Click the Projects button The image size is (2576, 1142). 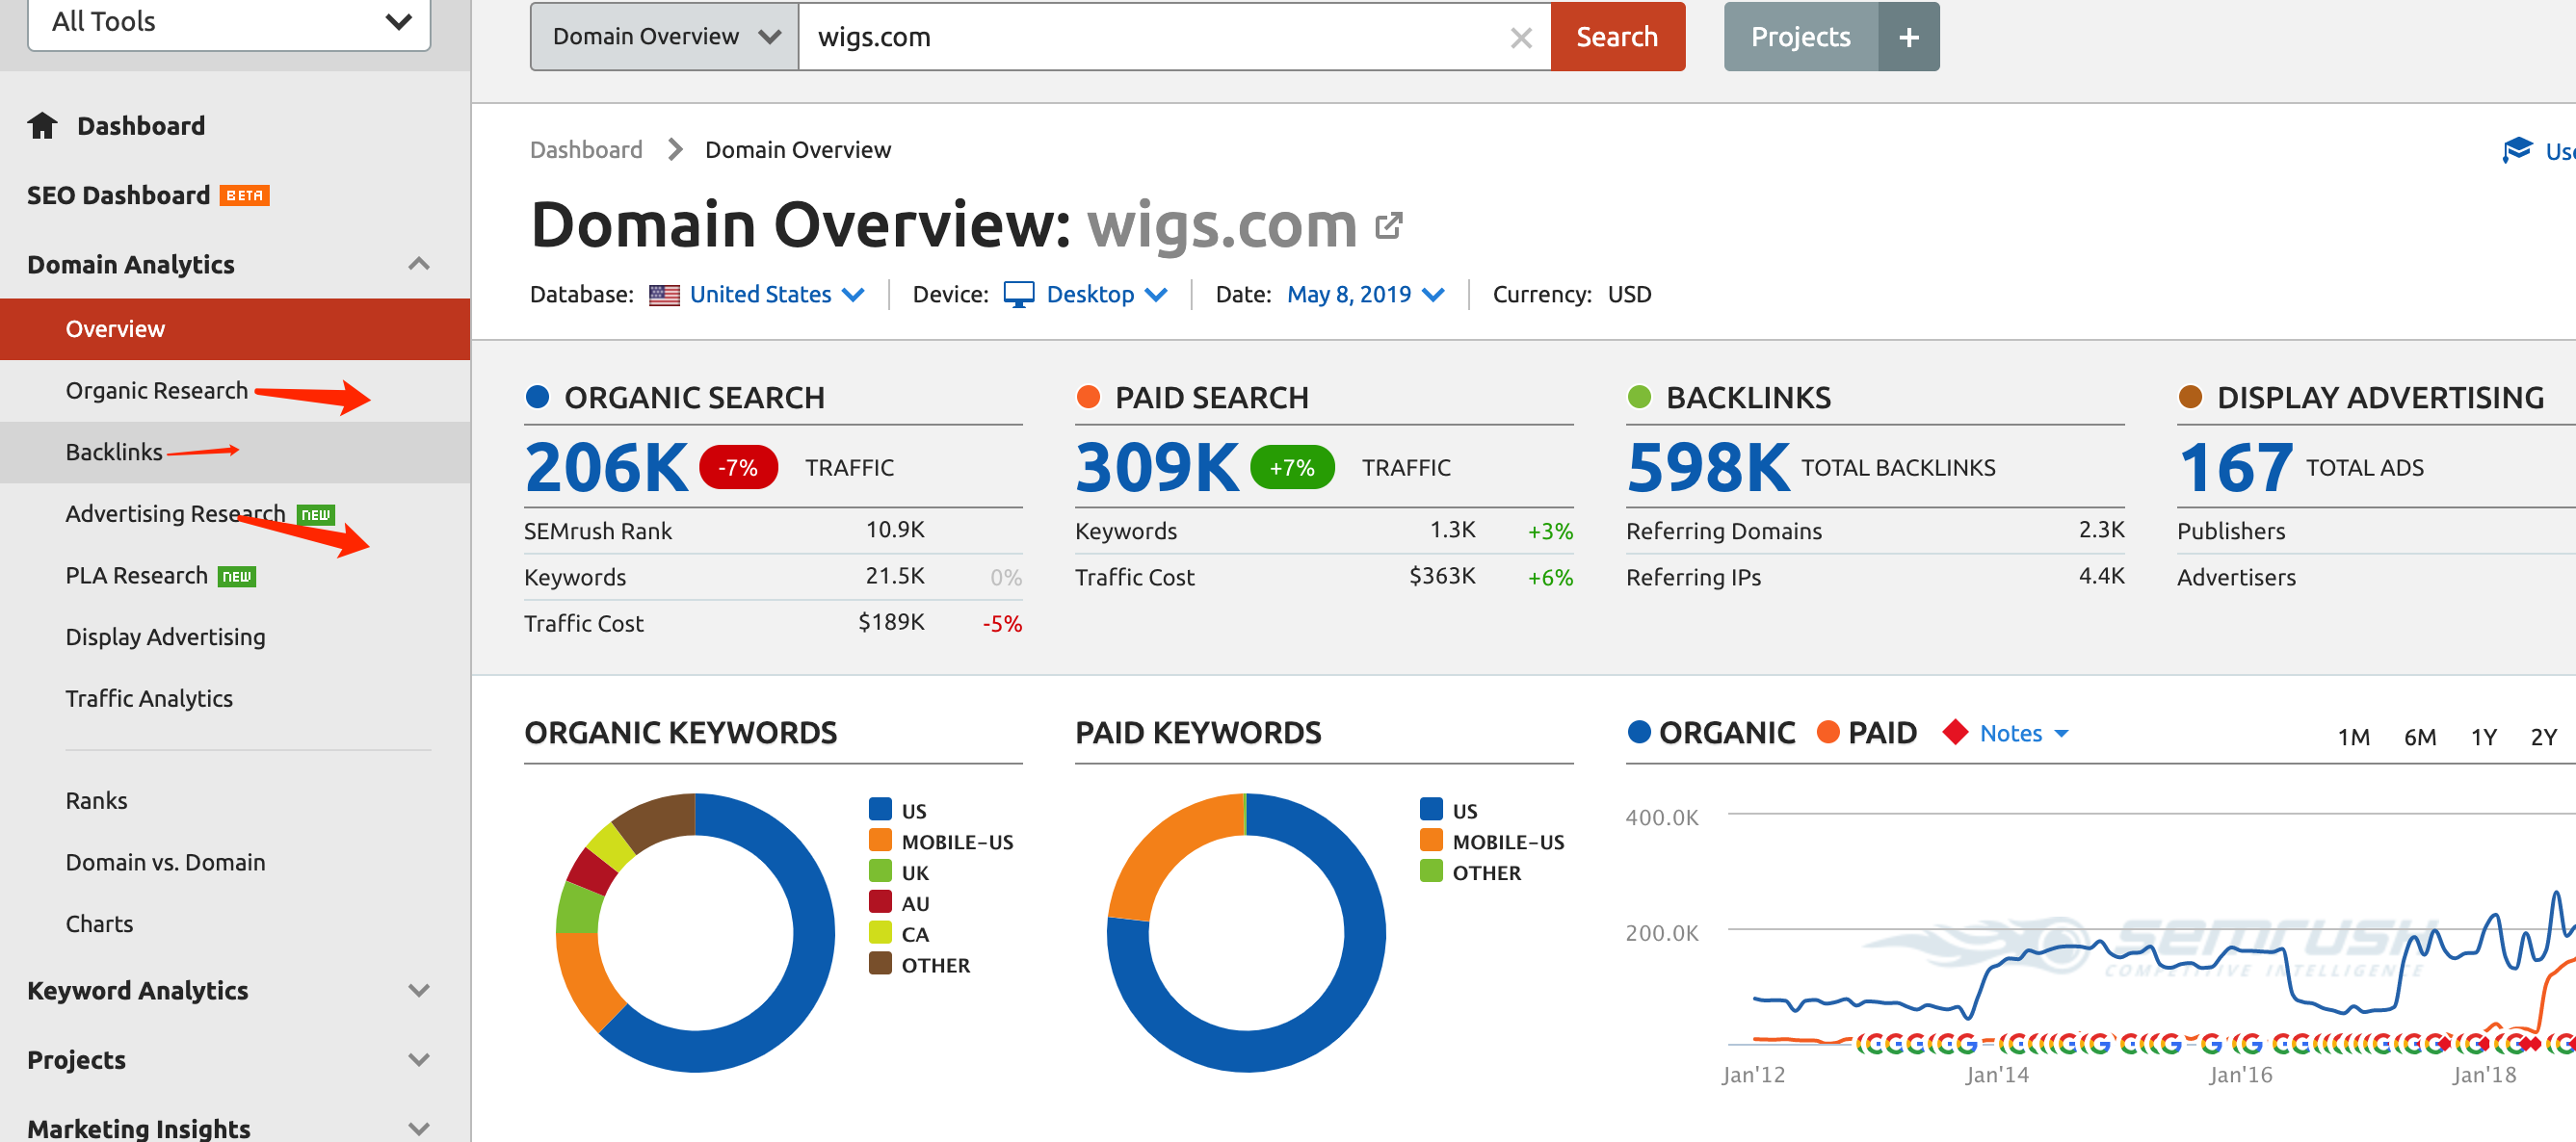[x=1800, y=37]
